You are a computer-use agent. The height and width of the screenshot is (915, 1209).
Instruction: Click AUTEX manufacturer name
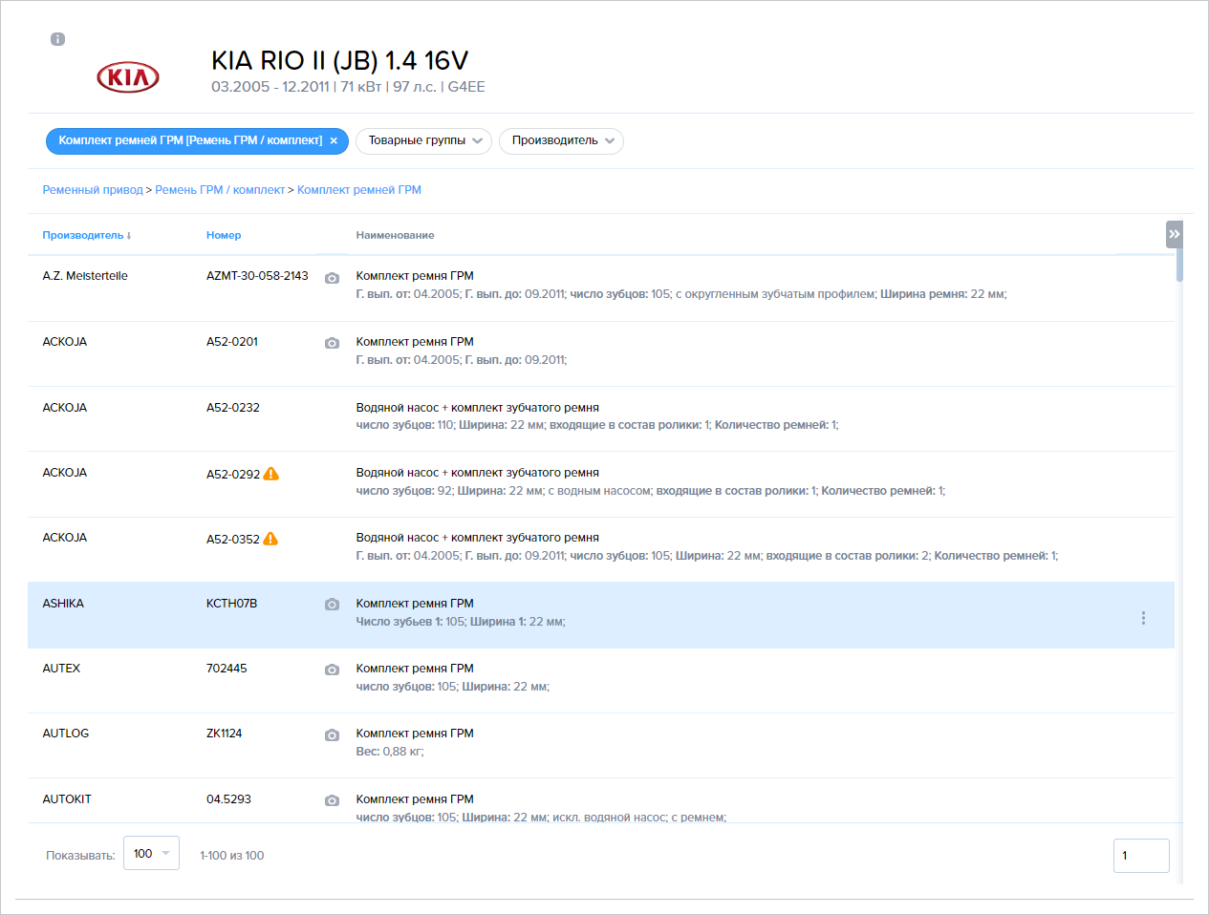[61, 669]
